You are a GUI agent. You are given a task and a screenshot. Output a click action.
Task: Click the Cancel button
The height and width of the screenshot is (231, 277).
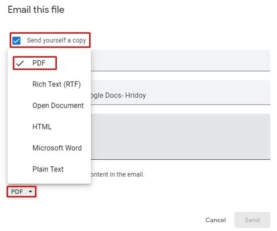pyautogui.click(x=216, y=220)
